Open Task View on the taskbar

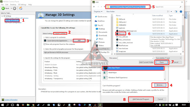tap(12, 105)
